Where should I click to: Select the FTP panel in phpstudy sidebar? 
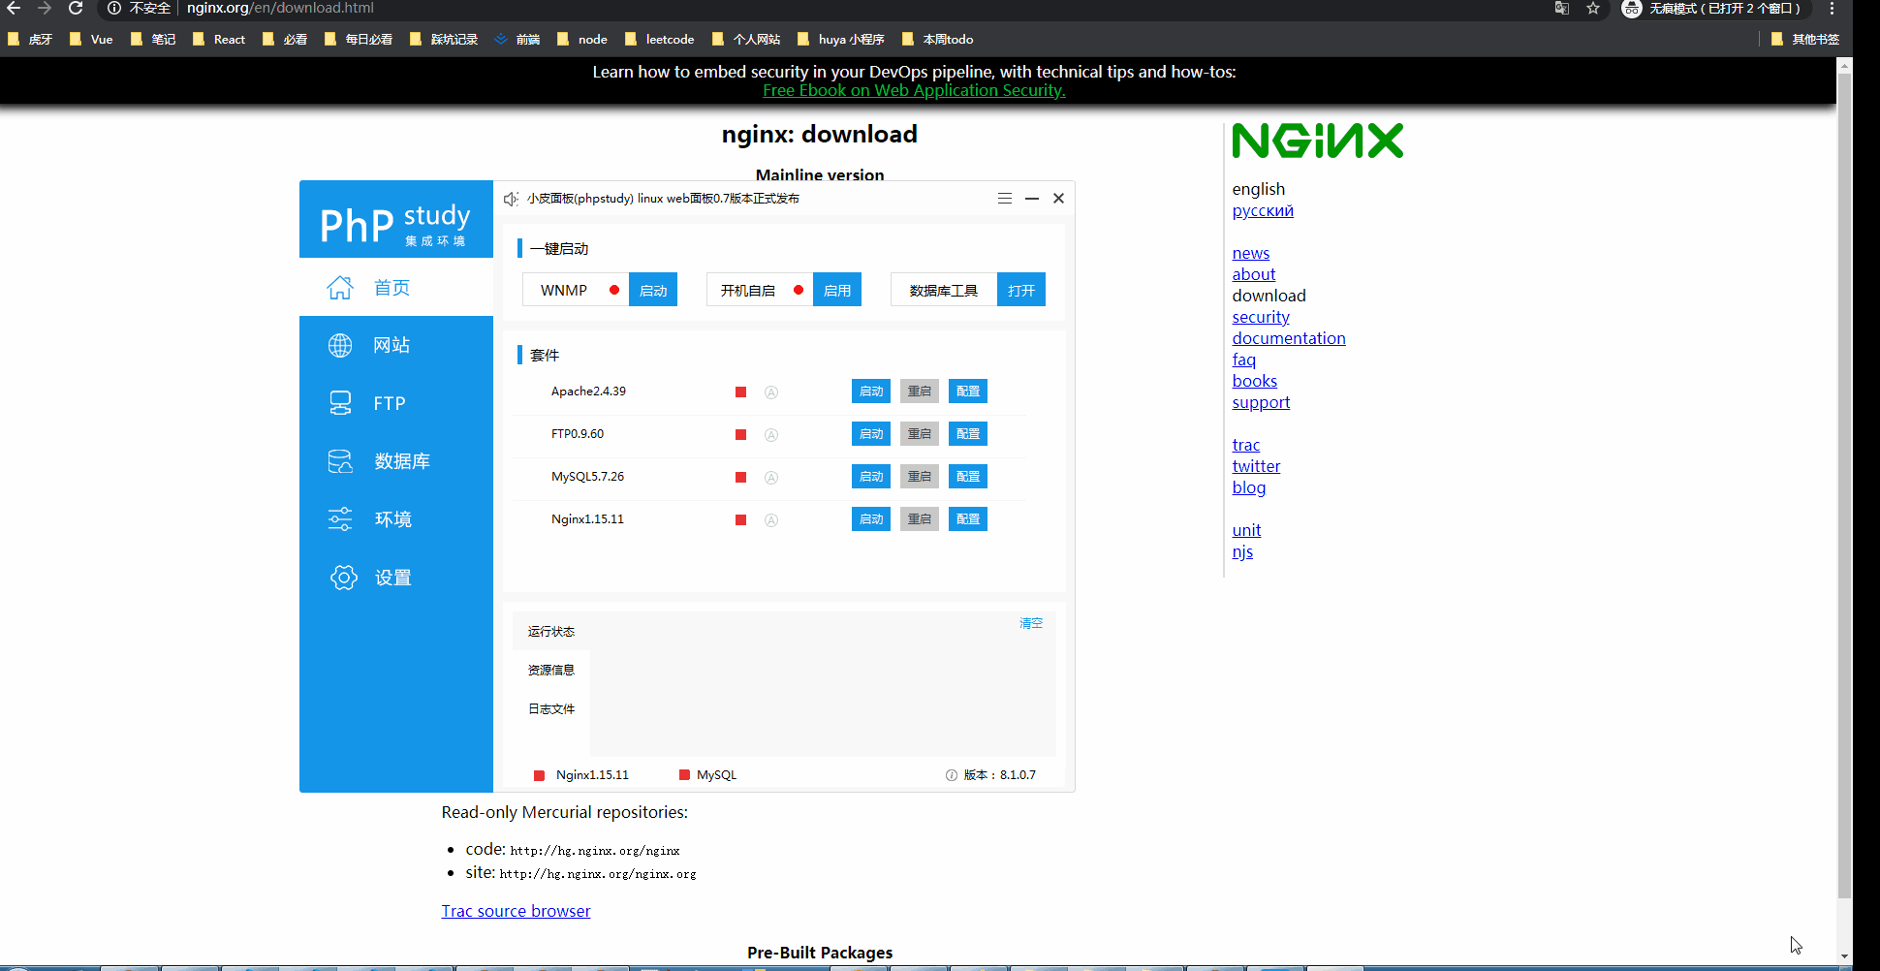[x=391, y=402]
